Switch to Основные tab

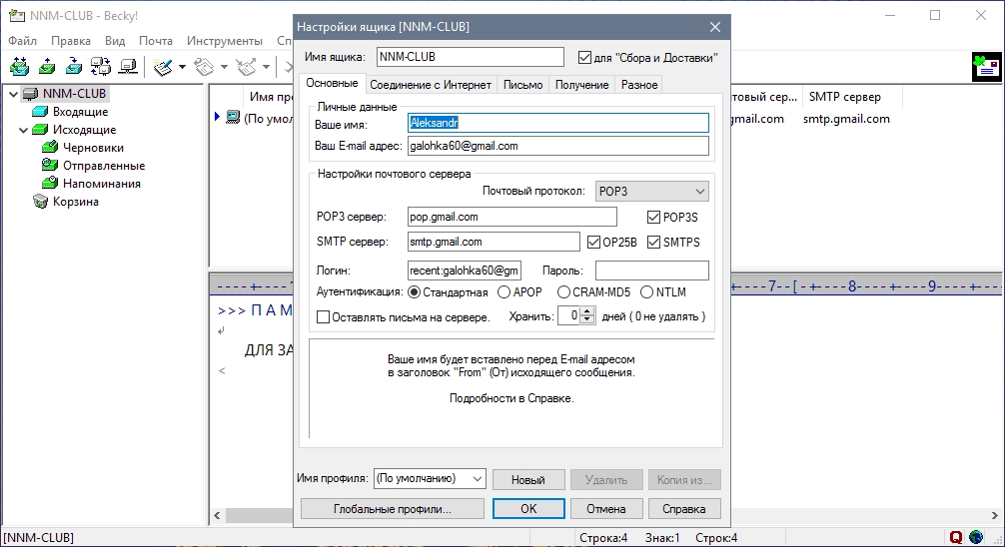pyautogui.click(x=332, y=83)
